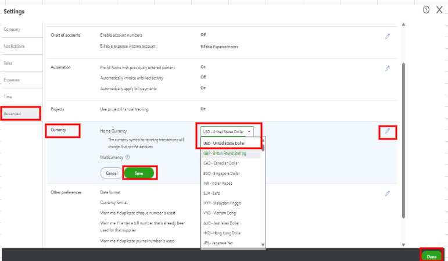This screenshot has width=448, height=261.
Task: Choose EUR - Euro from currency list
Action: point(212,193)
